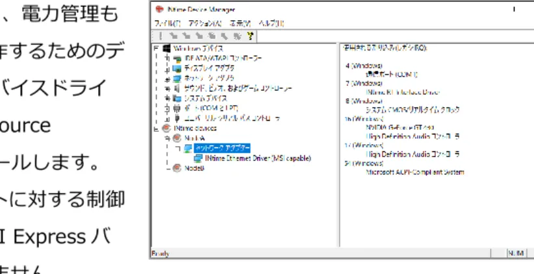This screenshot has width=534, height=274.
Task: Select the ディスプレイ アダプタ label
Action: point(209,68)
